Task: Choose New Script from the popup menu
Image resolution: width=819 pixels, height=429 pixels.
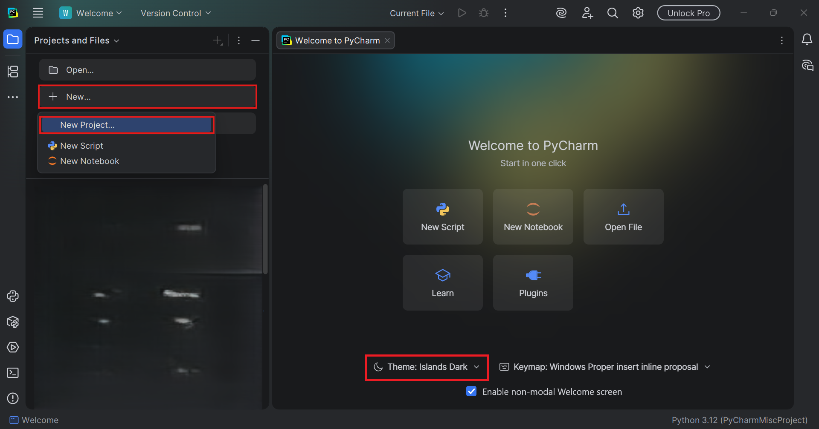Action: pos(127,146)
